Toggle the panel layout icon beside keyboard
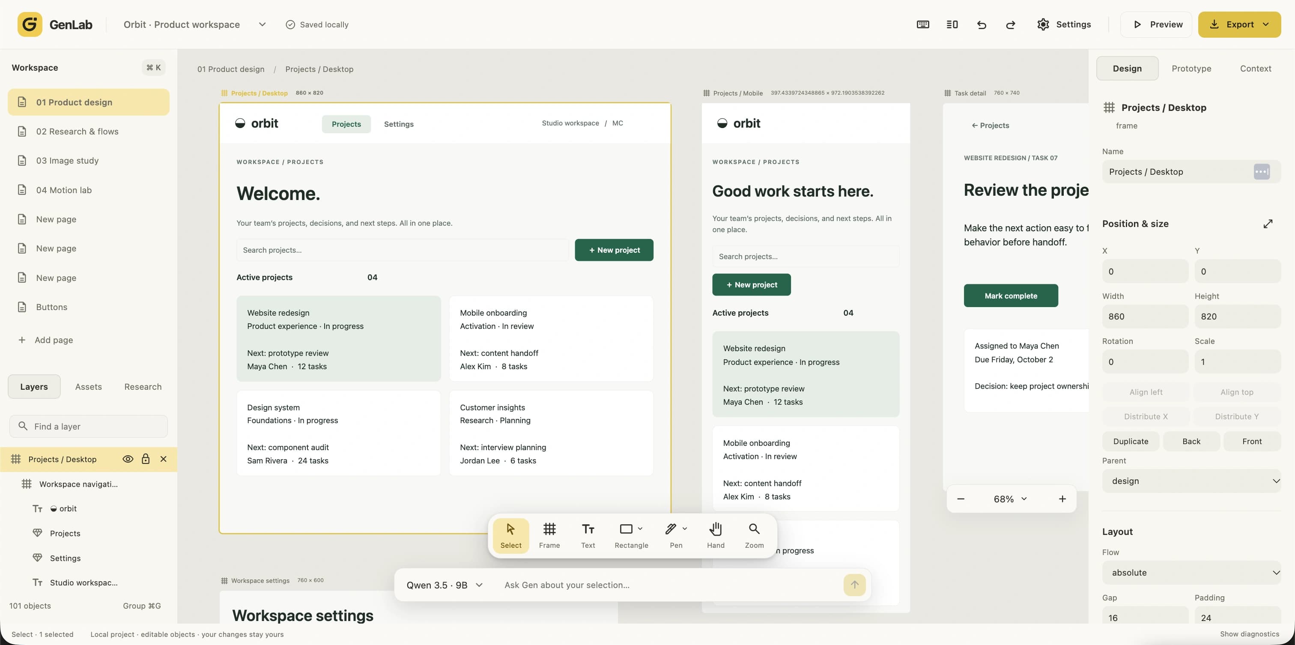 tap(952, 25)
